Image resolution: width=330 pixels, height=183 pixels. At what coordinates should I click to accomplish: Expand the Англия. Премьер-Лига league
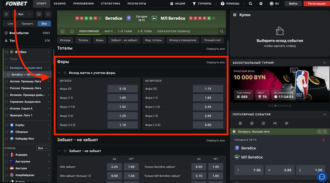click(x=49, y=81)
